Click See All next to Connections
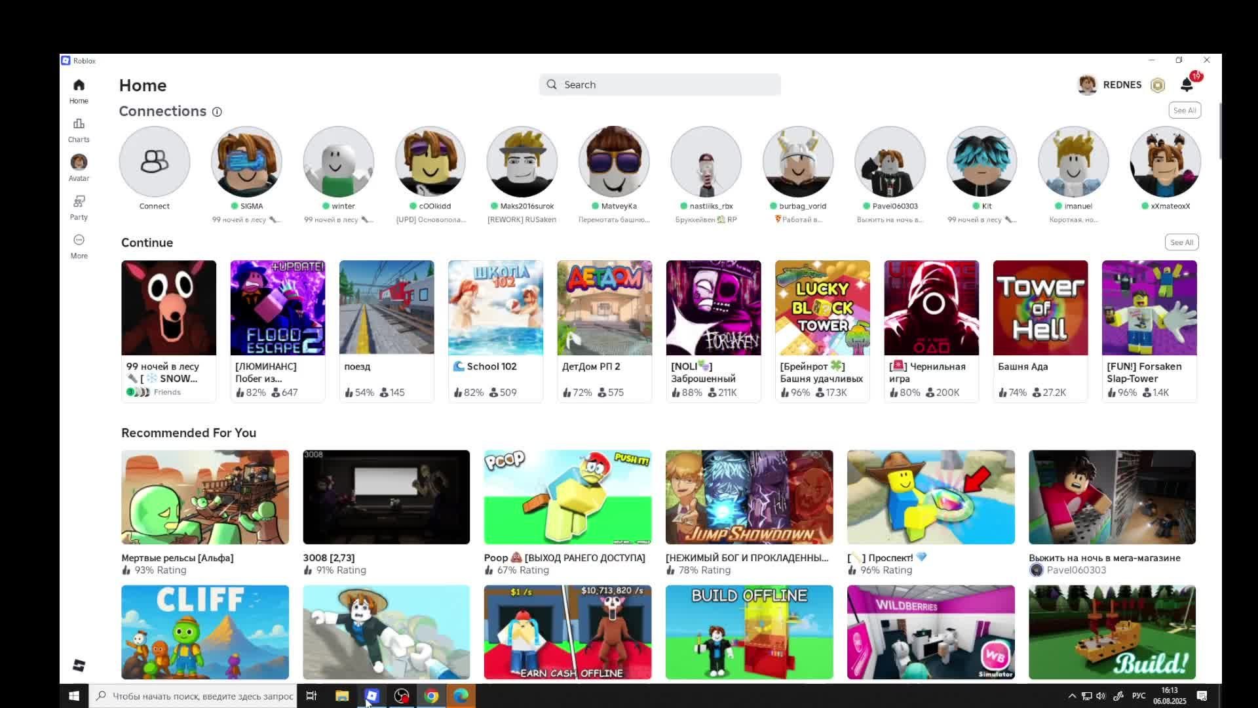The image size is (1258, 708). (x=1184, y=110)
